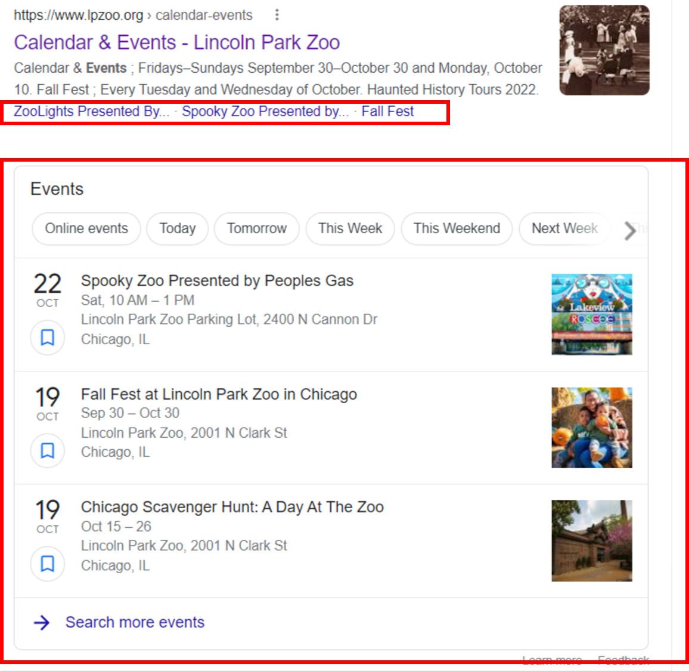Bookmark the Chicago Scavenger Hunt event
The image size is (689, 671).
coord(48,564)
